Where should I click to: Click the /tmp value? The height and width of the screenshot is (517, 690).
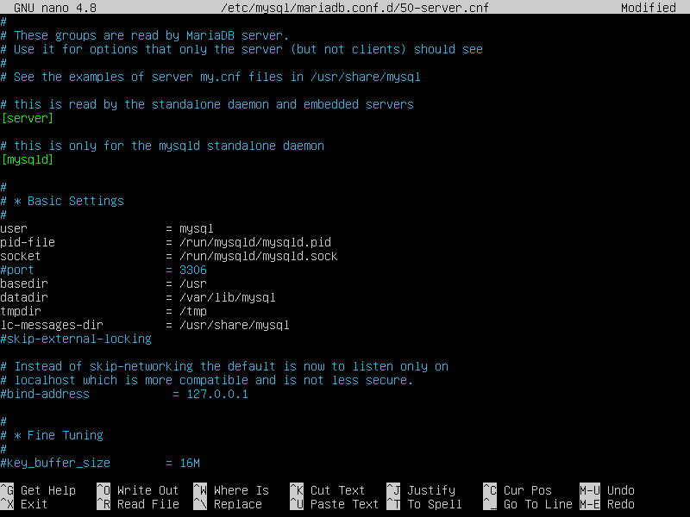tap(192, 311)
